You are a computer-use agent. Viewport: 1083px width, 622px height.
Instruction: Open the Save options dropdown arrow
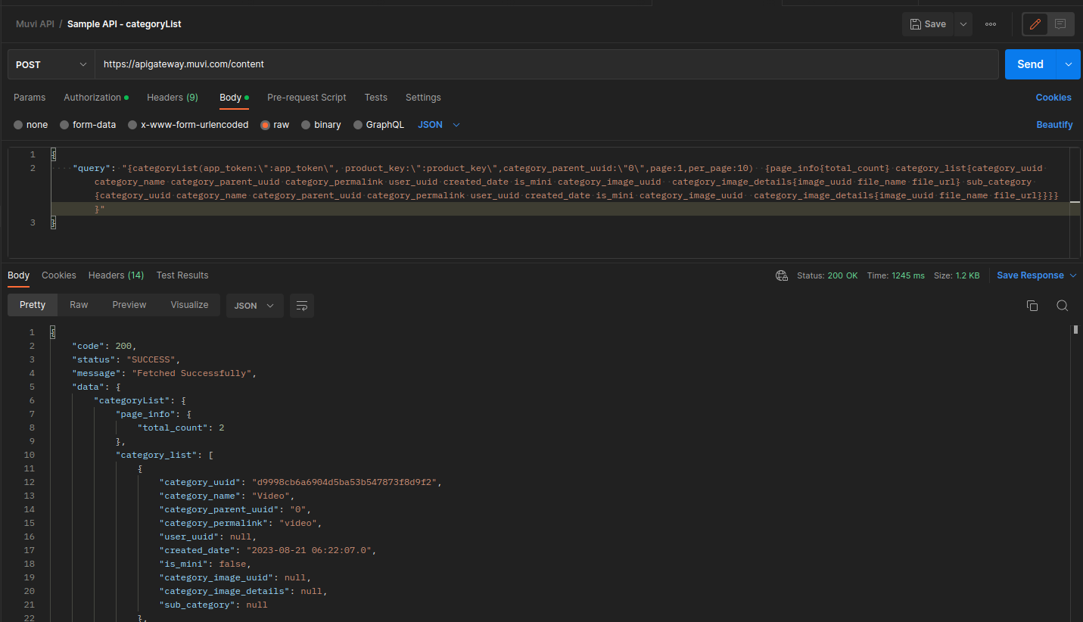[x=963, y=24]
